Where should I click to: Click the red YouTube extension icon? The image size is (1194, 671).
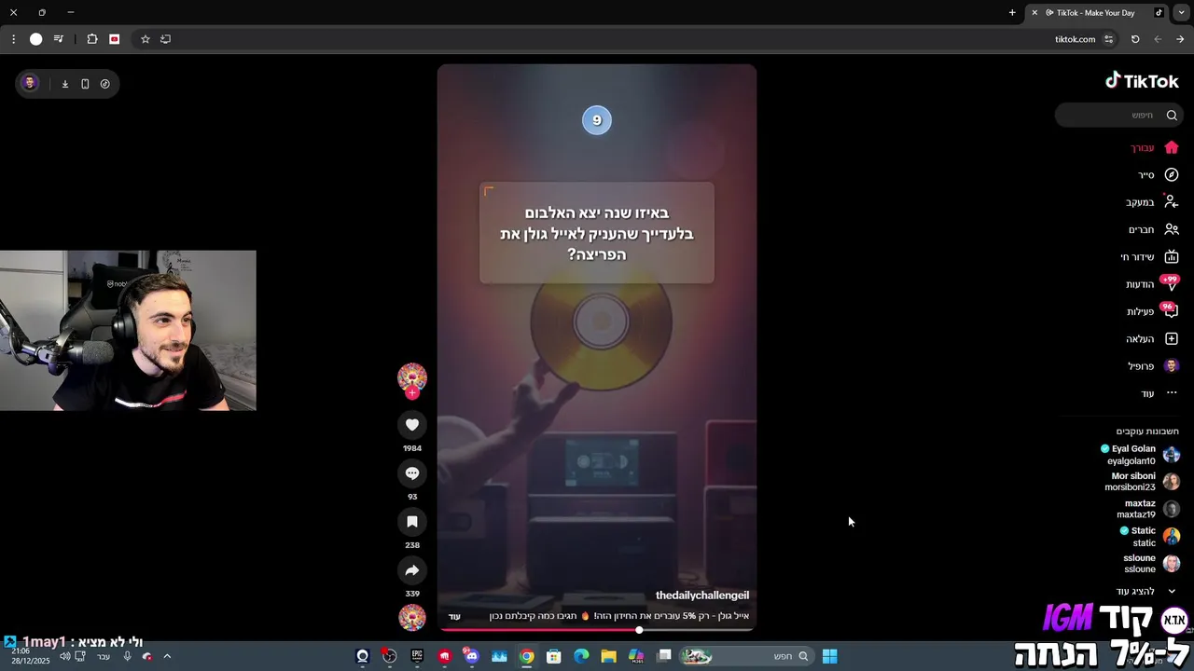coord(114,39)
